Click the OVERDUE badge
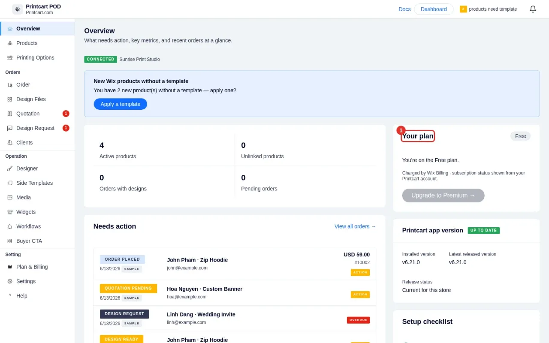 tap(358, 320)
